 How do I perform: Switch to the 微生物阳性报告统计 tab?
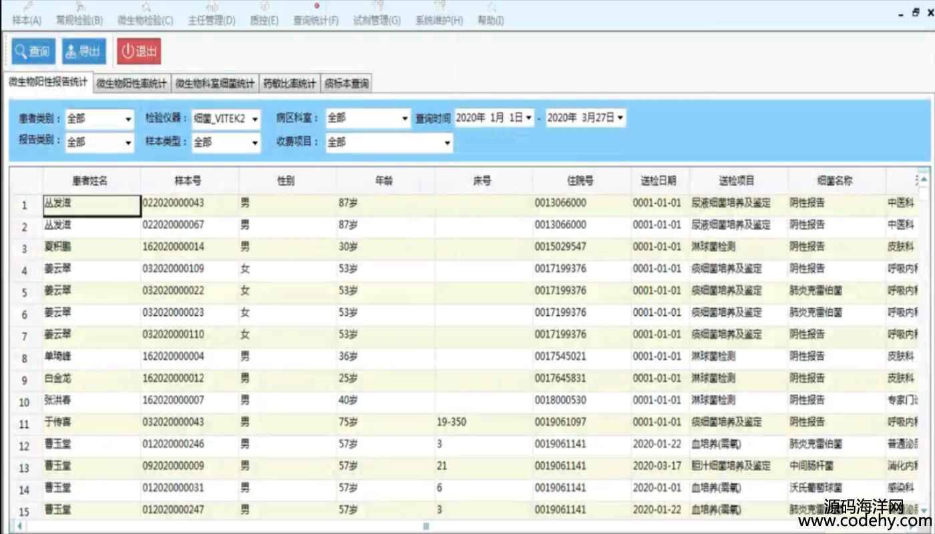(47, 82)
